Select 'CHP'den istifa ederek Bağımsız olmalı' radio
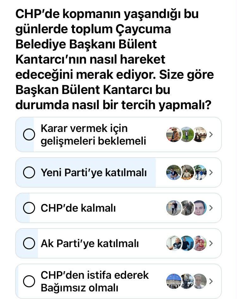This screenshot has height=299, width=237. [x=29, y=281]
